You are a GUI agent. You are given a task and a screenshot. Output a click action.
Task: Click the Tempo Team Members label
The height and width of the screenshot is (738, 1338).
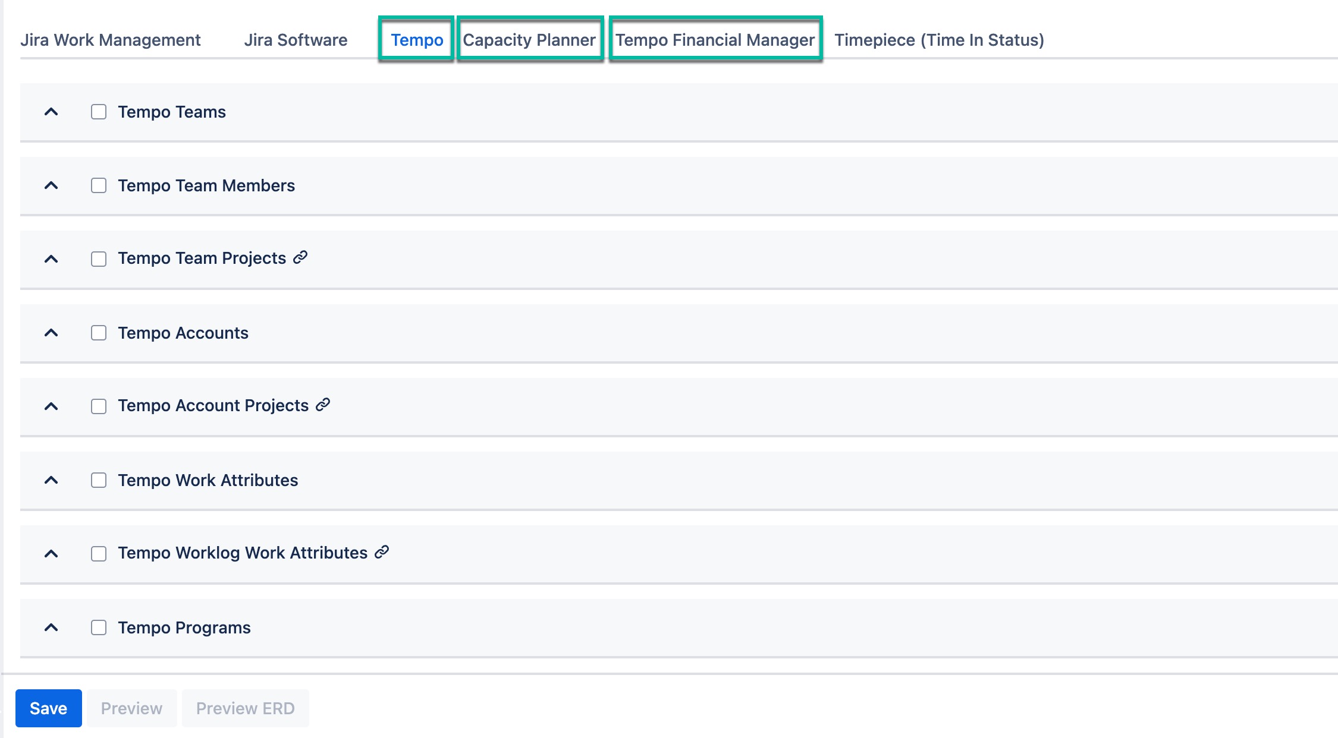tap(206, 185)
